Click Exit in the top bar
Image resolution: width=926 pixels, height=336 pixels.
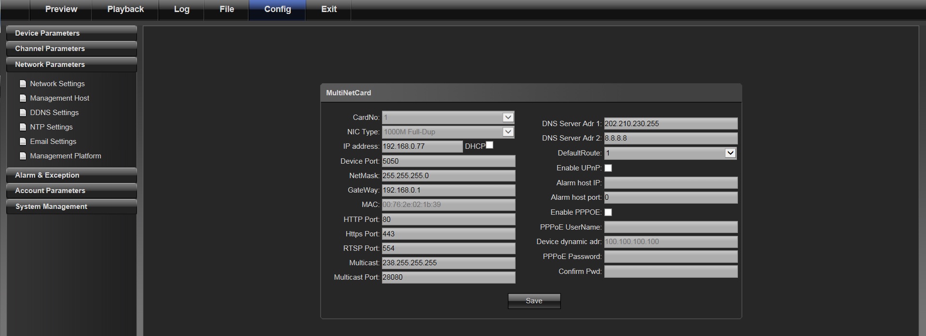point(328,10)
